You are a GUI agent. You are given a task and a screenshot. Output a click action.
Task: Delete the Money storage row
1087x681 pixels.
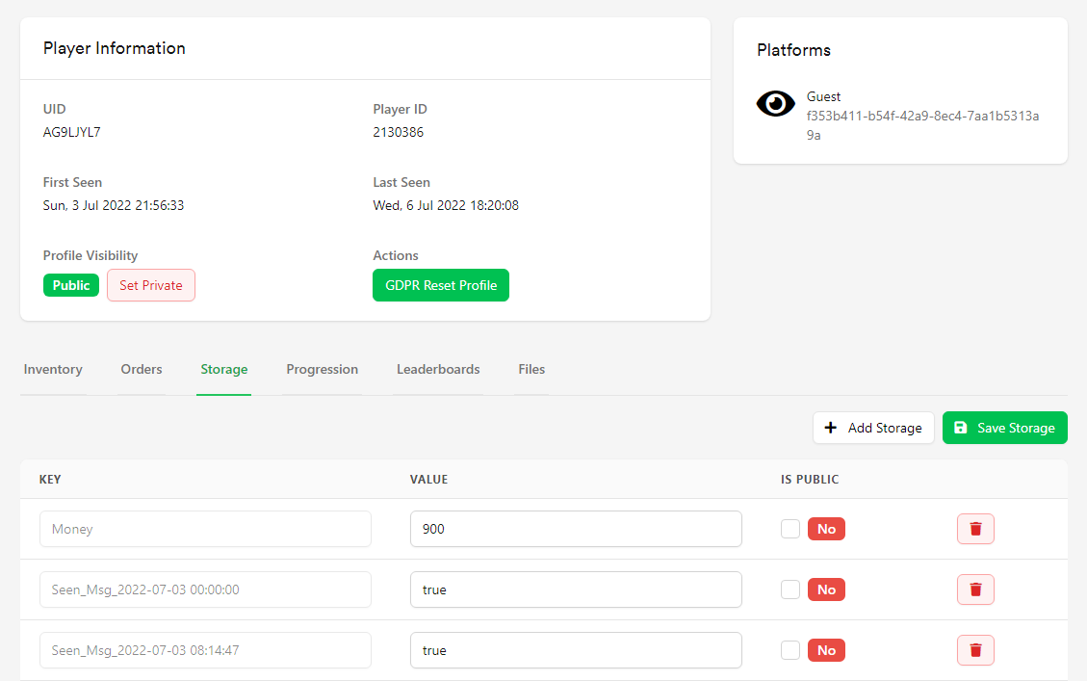975,529
